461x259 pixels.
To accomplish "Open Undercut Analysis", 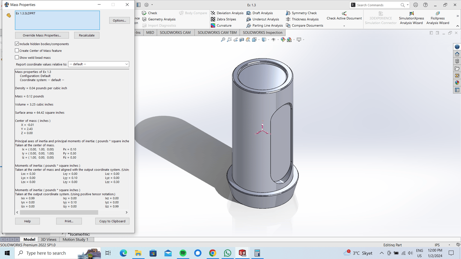I will 263,19.
